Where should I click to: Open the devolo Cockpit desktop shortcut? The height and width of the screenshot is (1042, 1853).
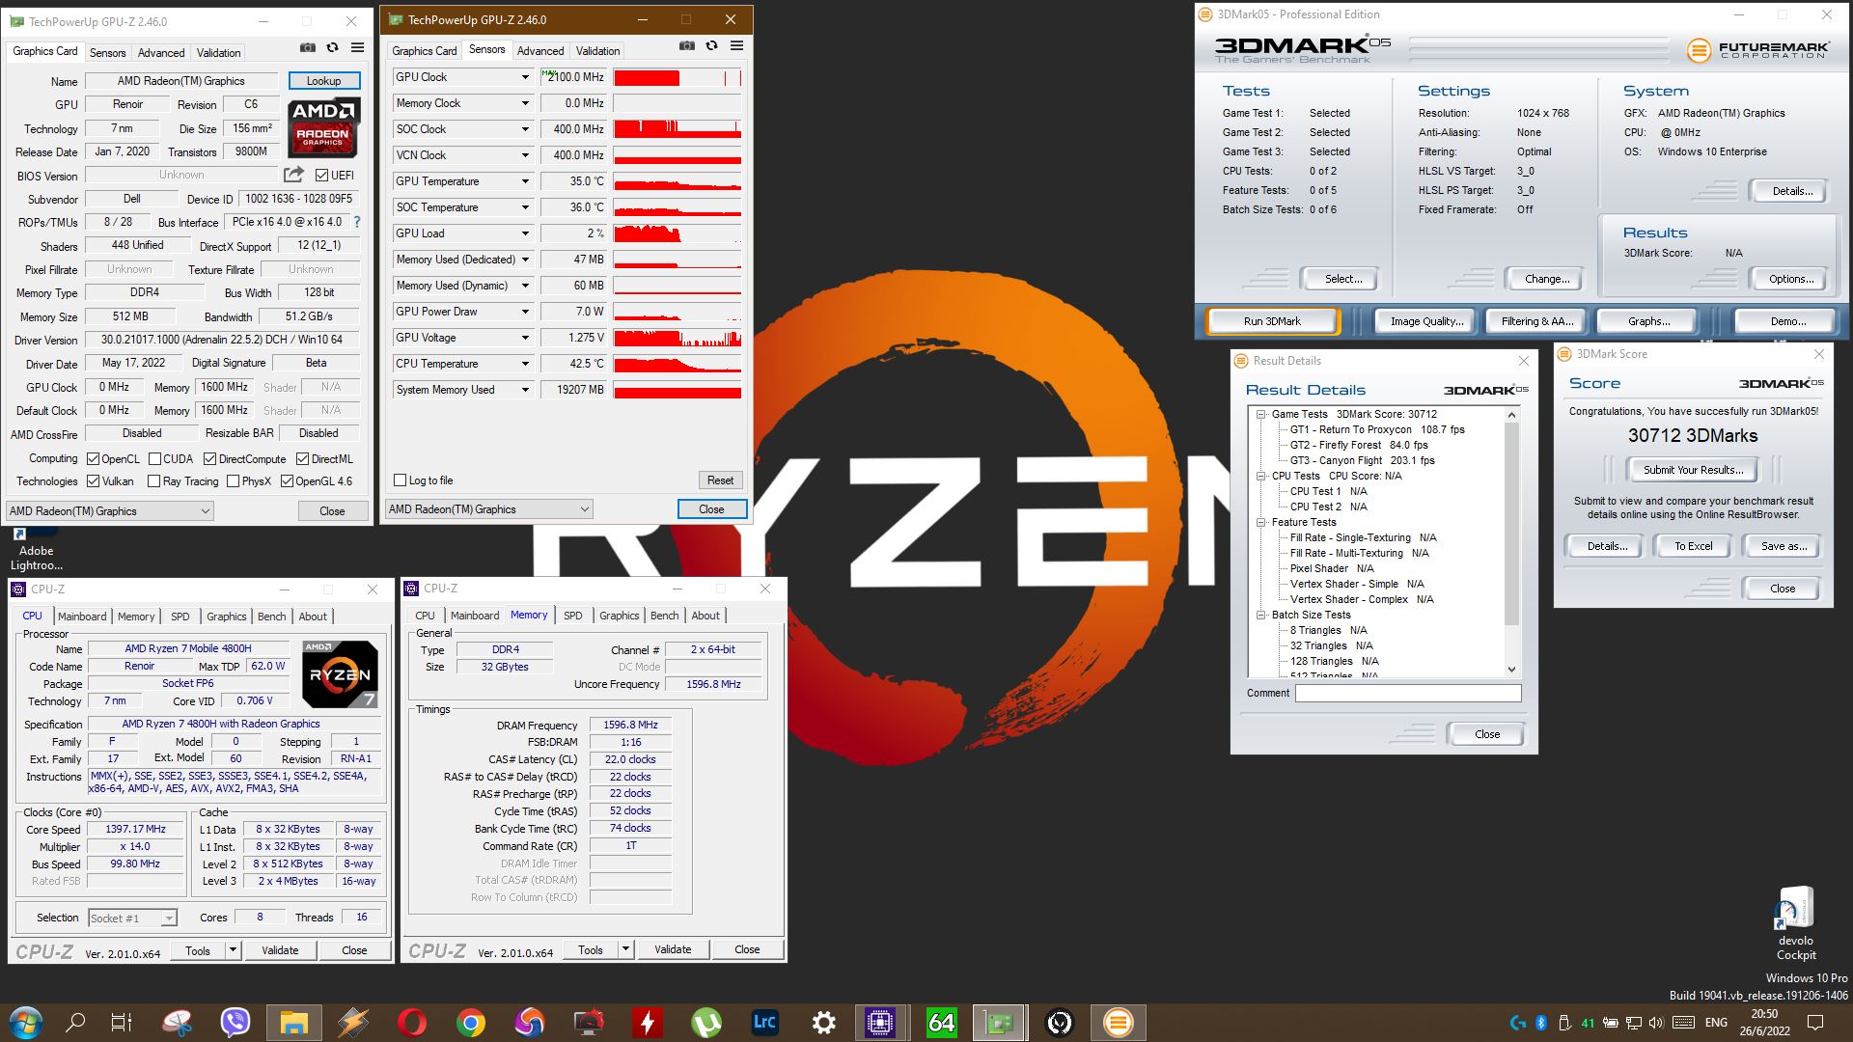click(1795, 923)
